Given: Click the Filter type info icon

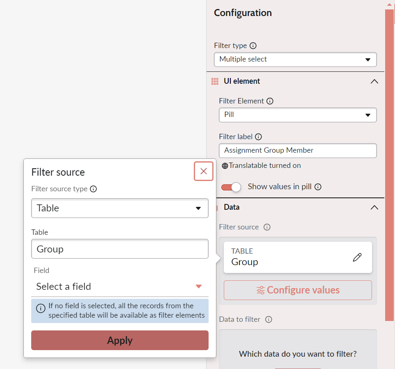Looking at the screenshot, I should tap(253, 46).
